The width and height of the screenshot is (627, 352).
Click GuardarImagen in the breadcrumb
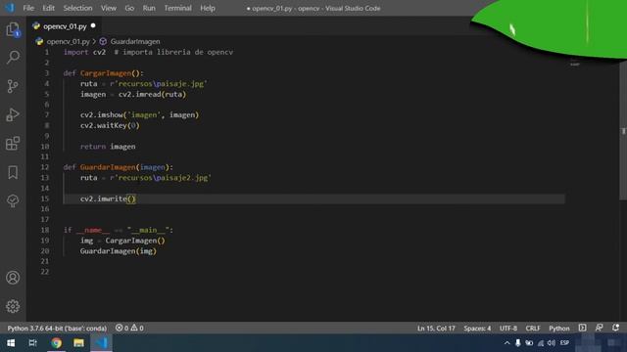pyautogui.click(x=135, y=41)
